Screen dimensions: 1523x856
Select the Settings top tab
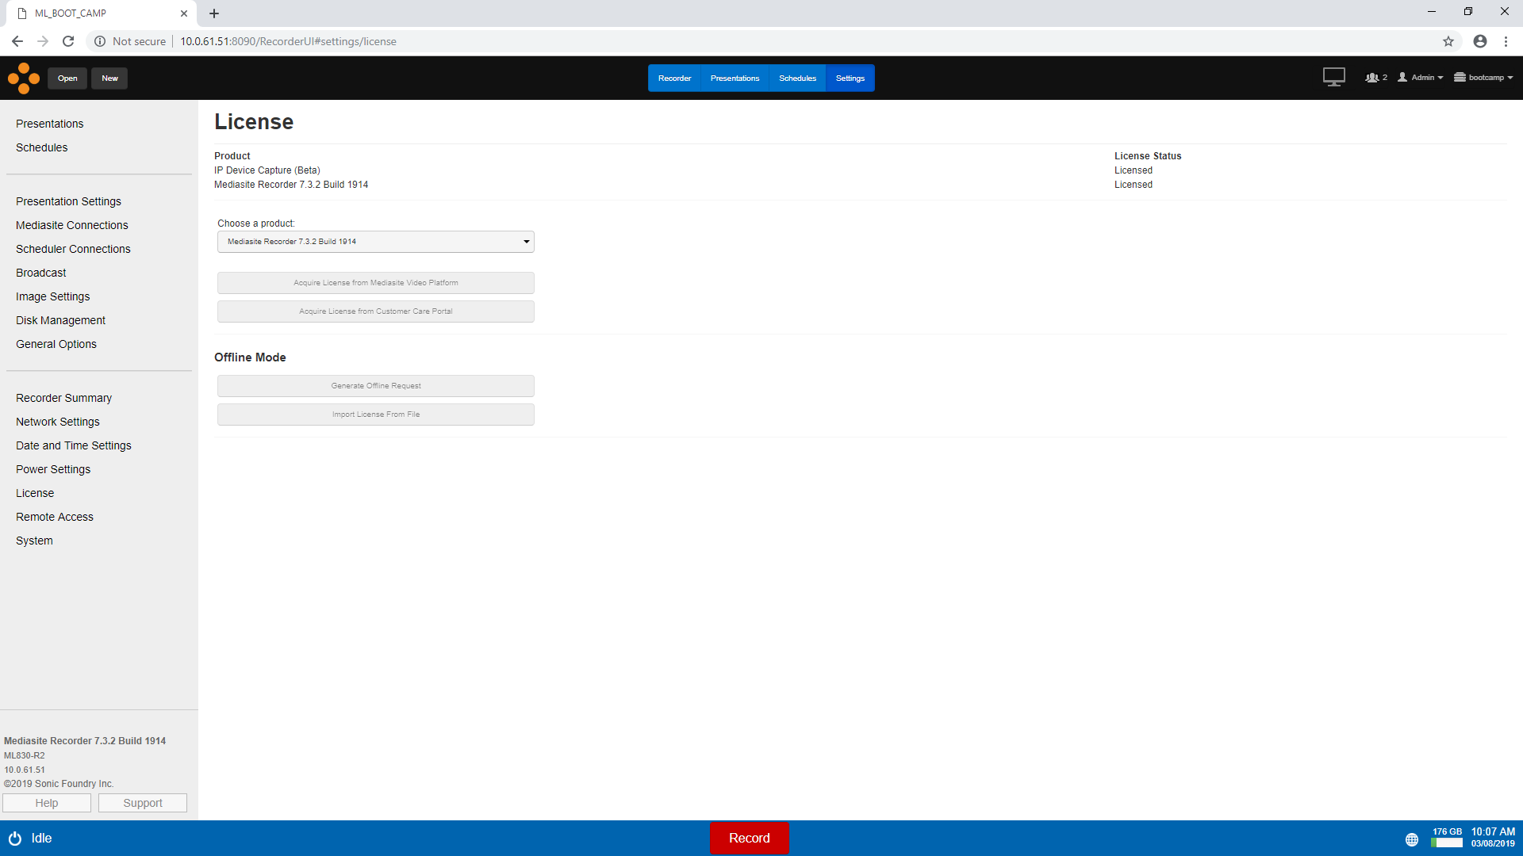[x=850, y=78]
